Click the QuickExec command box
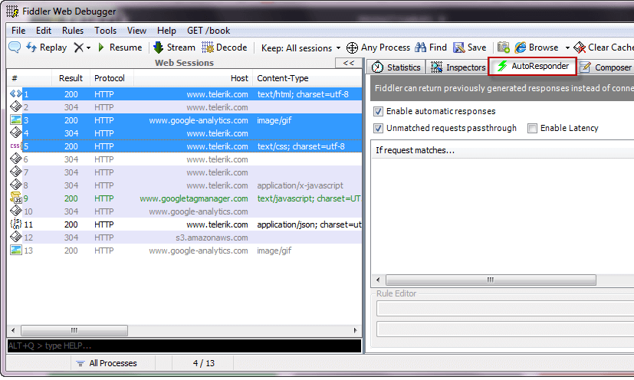634x380 pixels. pos(185,346)
